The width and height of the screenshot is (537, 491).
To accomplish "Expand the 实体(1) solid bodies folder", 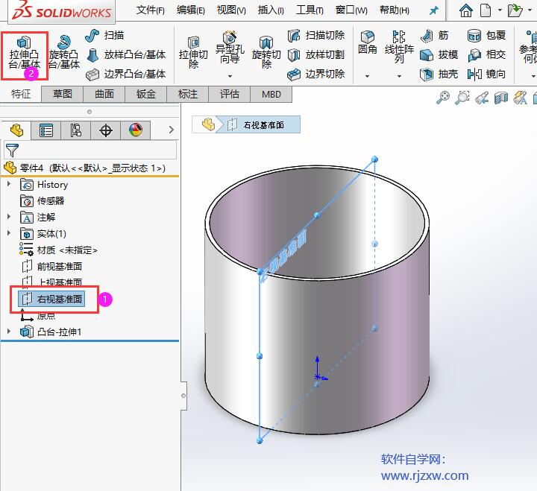I will point(9,233).
